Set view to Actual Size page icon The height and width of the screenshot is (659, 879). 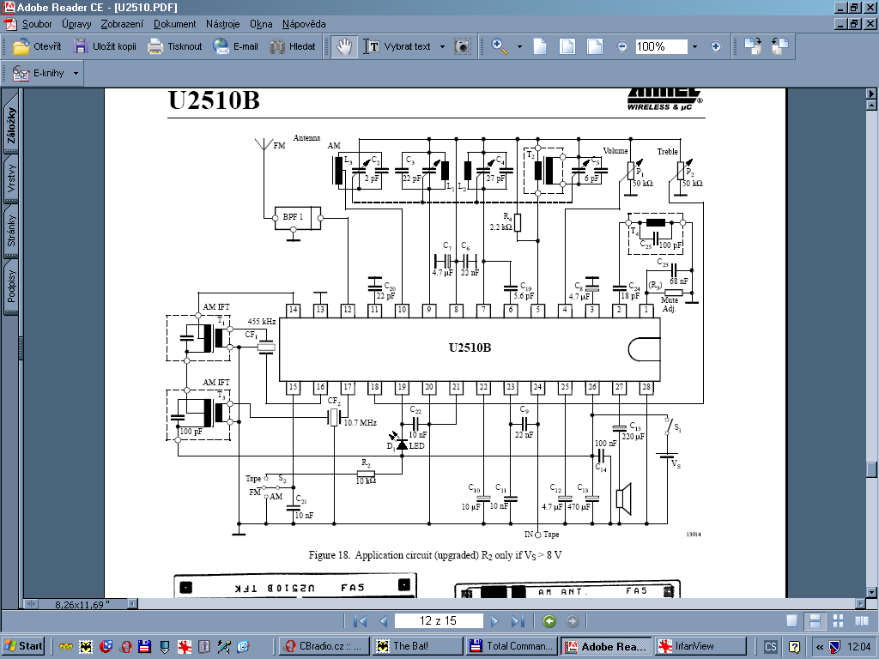(540, 46)
